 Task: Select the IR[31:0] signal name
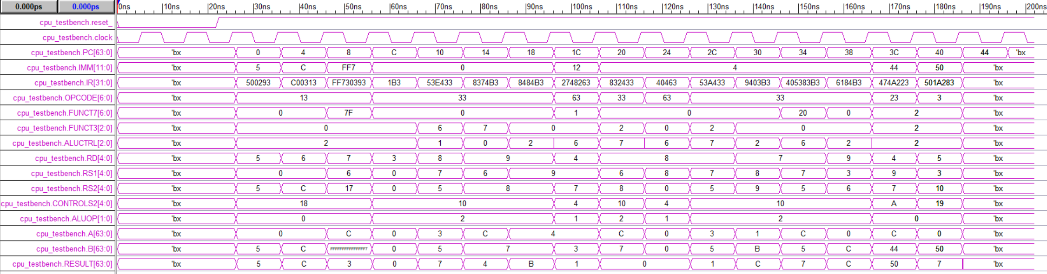coord(73,83)
